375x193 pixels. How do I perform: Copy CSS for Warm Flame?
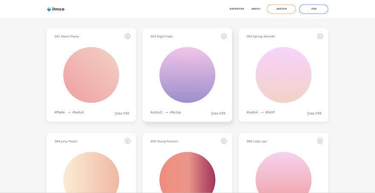click(122, 113)
